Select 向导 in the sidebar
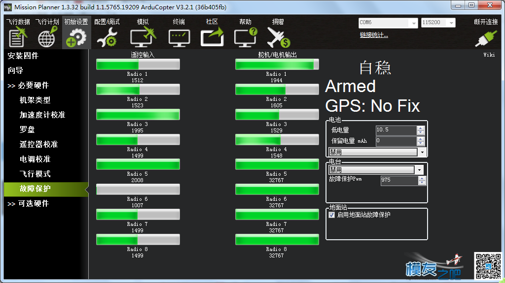 click(15, 71)
